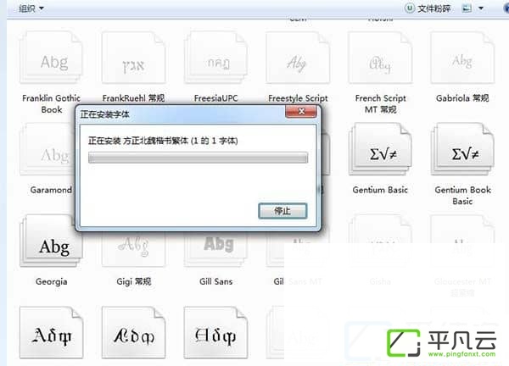
Task: Click the Gentium Book Basic label text
Action: pos(462,195)
